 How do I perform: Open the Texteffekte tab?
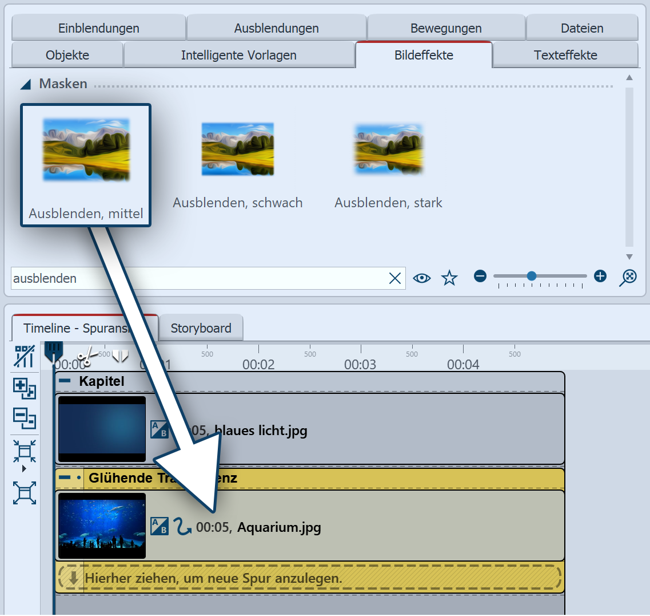pyautogui.click(x=565, y=55)
